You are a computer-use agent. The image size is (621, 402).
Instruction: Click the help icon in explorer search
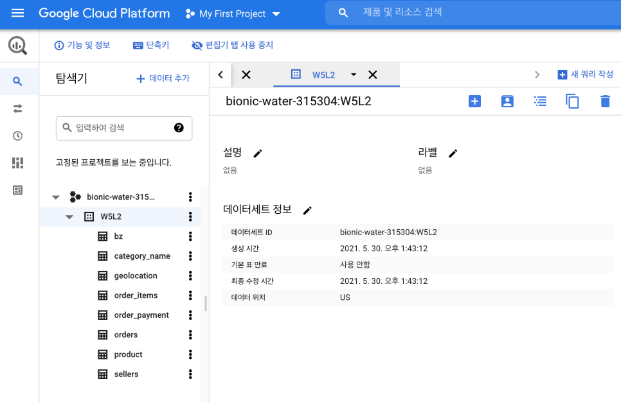click(x=179, y=128)
